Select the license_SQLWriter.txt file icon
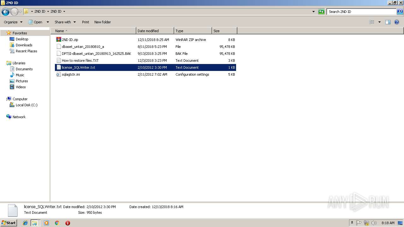404x227 pixels. pos(58,67)
